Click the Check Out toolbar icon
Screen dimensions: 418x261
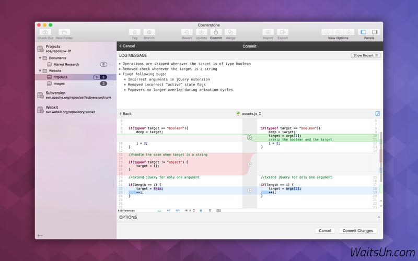tap(45, 32)
